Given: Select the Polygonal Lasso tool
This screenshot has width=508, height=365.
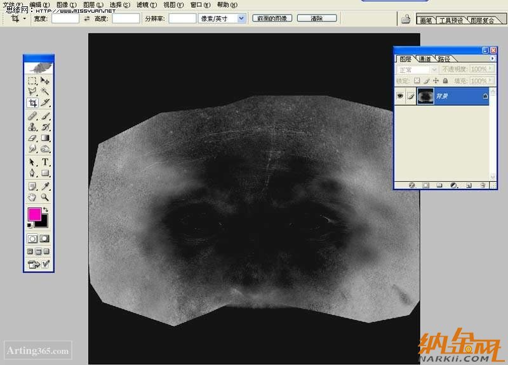Looking at the screenshot, I should [32, 91].
